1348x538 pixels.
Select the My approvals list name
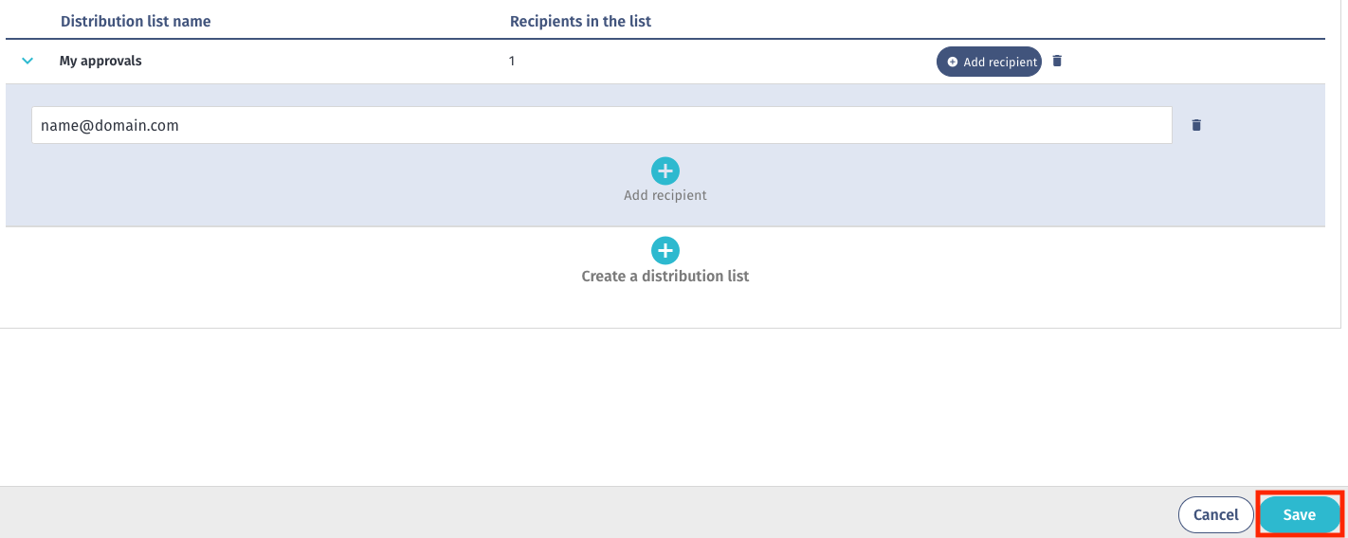(100, 61)
